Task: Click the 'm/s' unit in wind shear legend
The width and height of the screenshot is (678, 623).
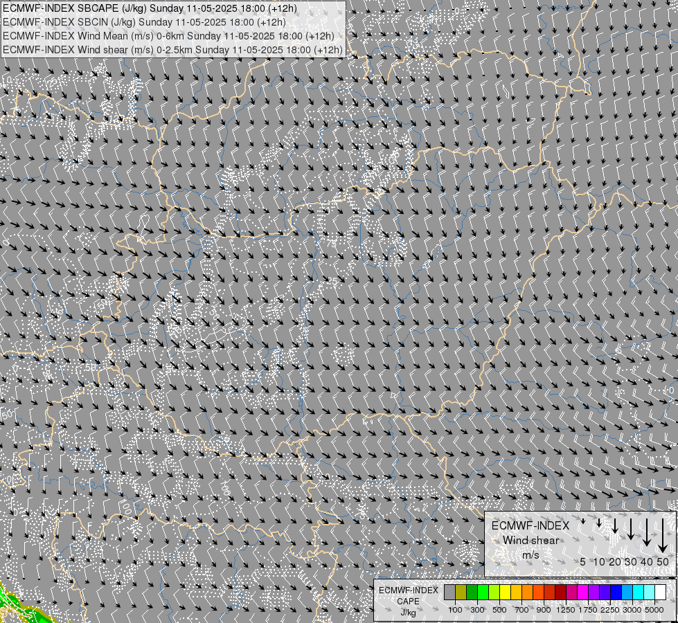Action: pos(530,554)
